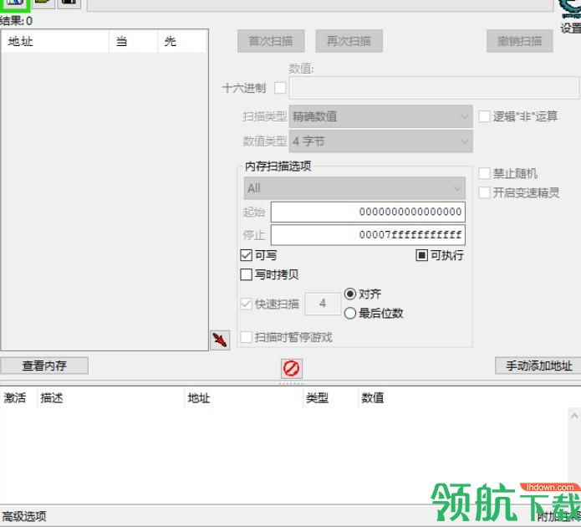Toggle the 可执行 executable checkbox
This screenshot has height=527, width=581.
pos(421,255)
